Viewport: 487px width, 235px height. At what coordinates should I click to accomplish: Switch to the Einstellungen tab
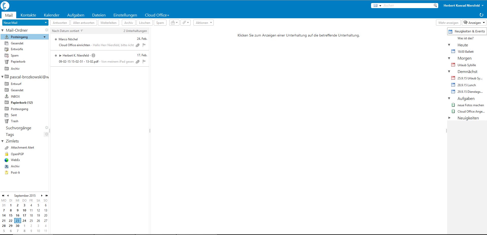tap(125, 15)
